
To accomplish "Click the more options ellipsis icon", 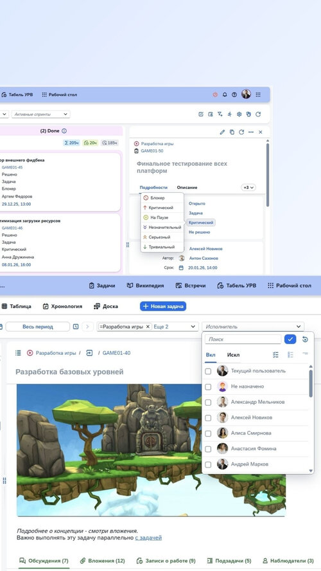I will pyautogui.click(x=251, y=132).
